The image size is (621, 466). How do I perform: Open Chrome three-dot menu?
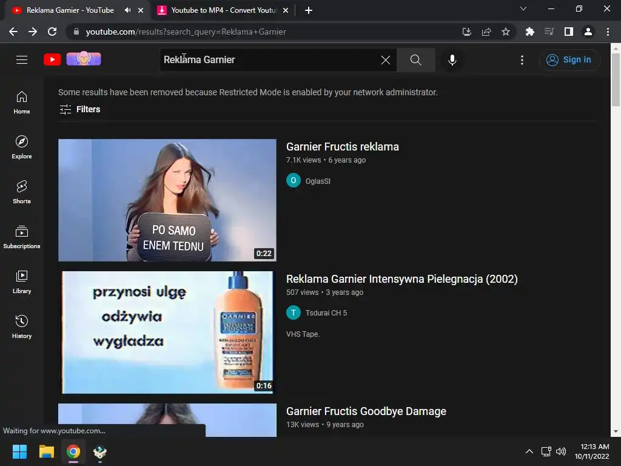[x=608, y=32]
